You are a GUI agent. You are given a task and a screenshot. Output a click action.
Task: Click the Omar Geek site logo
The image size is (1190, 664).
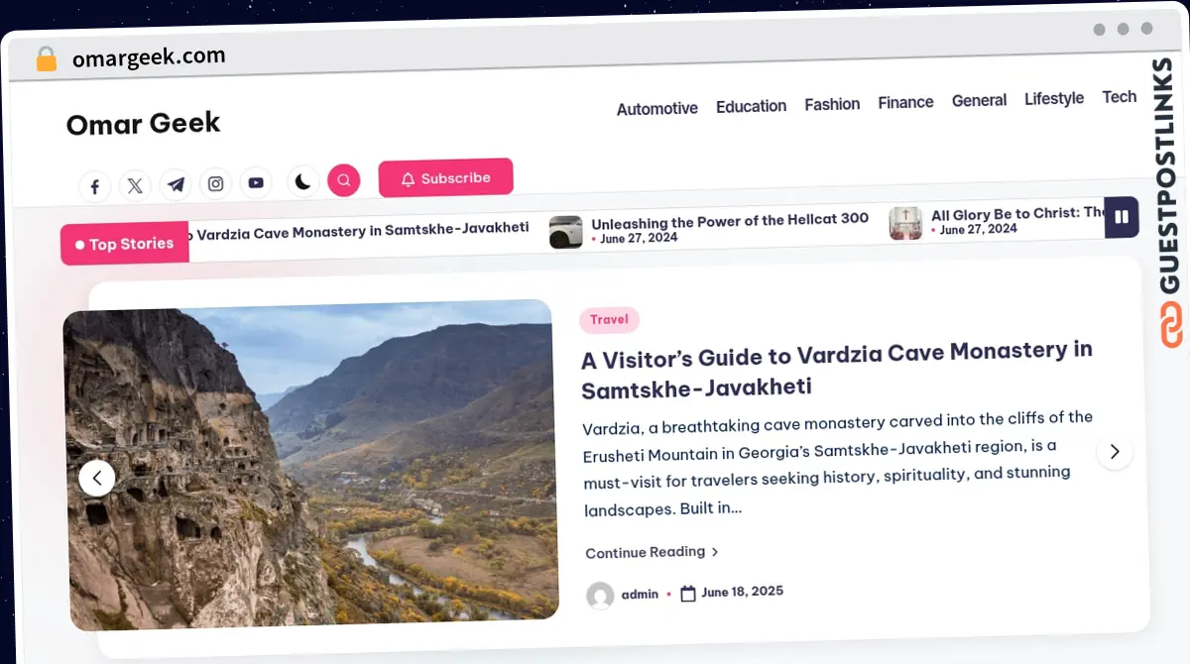coord(143,124)
